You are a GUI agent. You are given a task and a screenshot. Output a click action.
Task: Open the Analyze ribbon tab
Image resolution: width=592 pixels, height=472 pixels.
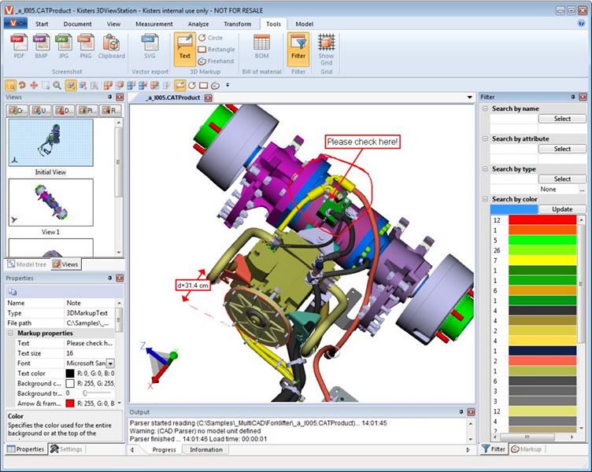point(198,24)
